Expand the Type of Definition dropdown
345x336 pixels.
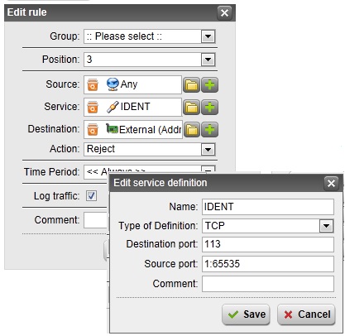pos(326,226)
